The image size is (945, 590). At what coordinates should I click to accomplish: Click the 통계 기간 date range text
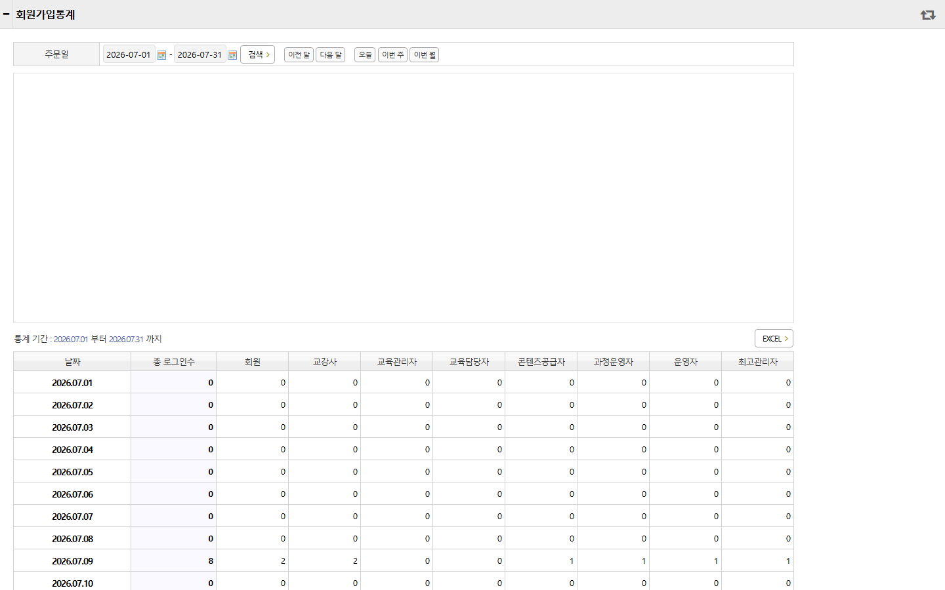point(88,339)
